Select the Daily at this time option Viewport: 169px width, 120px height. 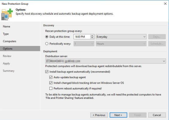point(47,37)
